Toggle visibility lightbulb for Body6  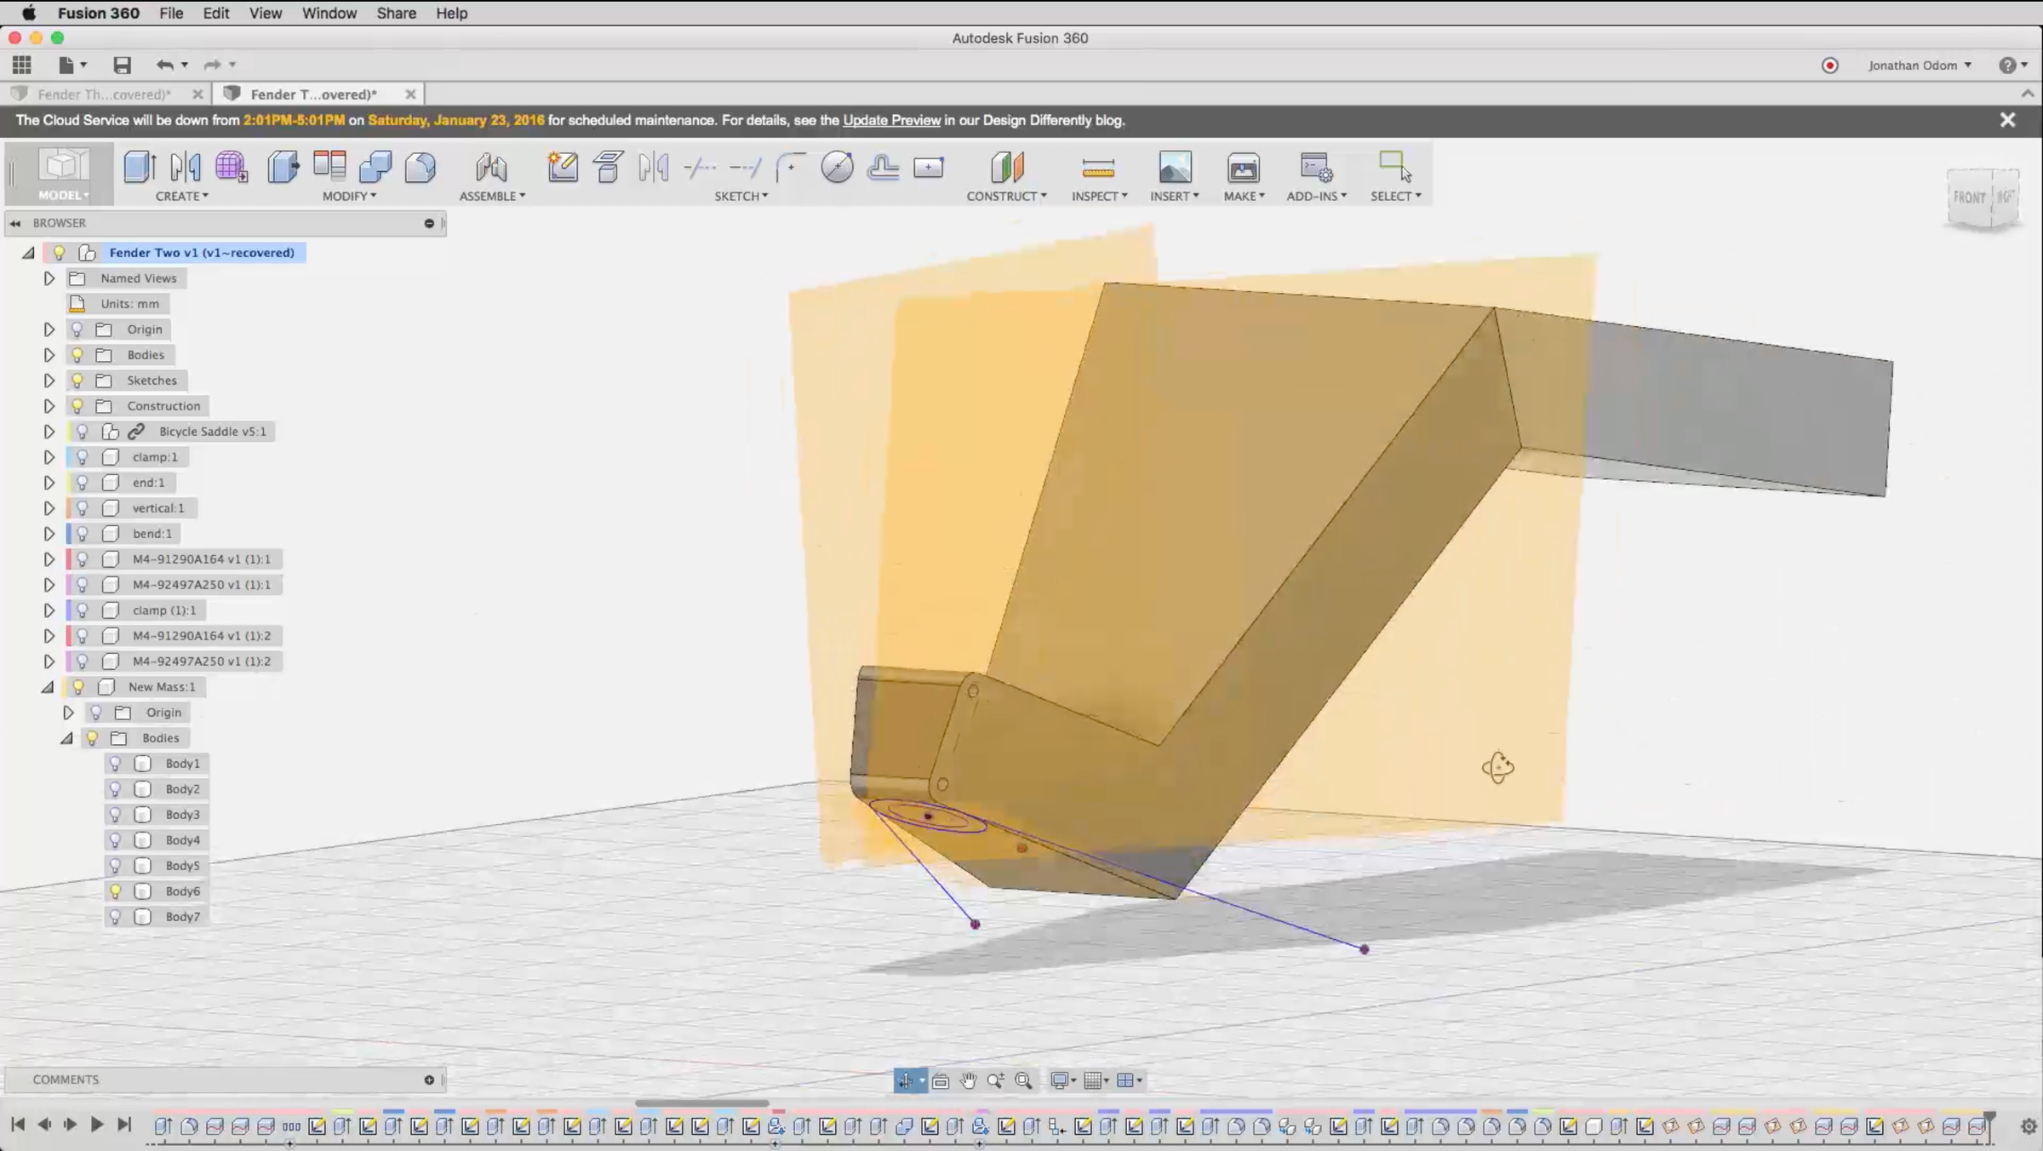coord(115,891)
